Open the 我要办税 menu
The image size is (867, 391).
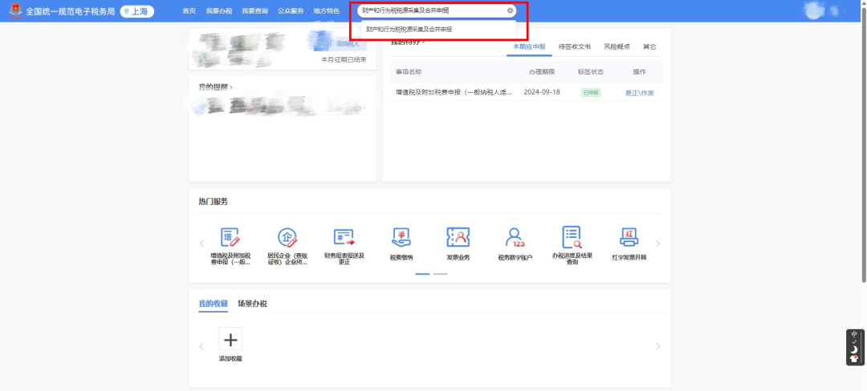click(218, 11)
